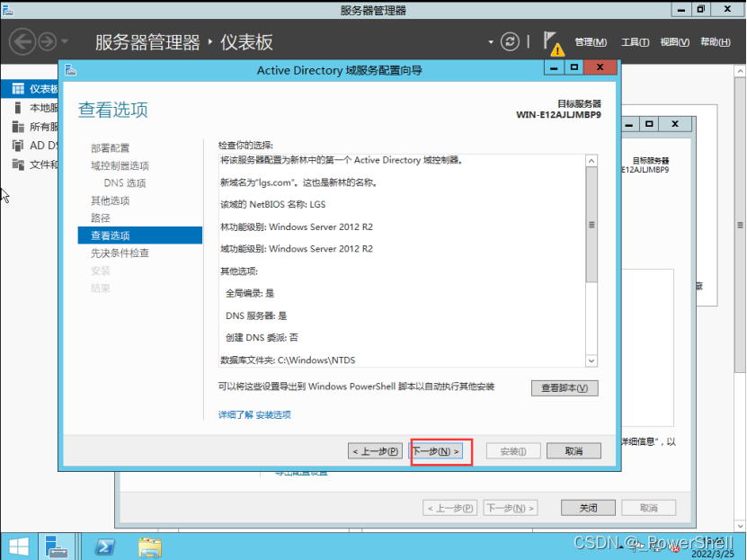Viewport: 747px width, 560px height.
Task: Click the refresh icon in Server Manager header
Action: 510,42
